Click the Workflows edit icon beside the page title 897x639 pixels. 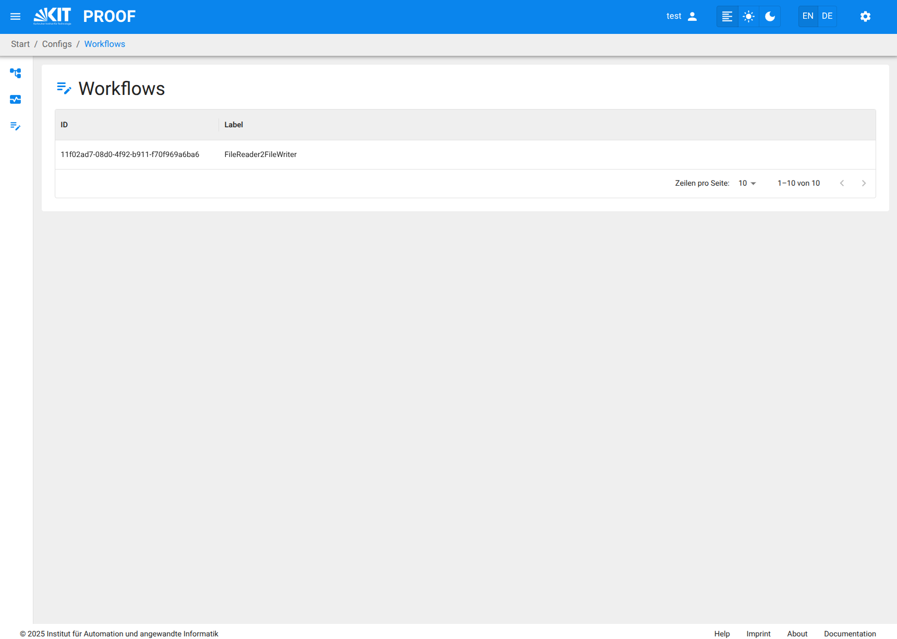64,88
